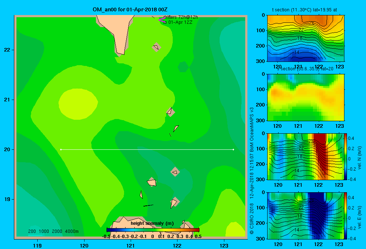The image size is (366, 249).
Task: Click the "vel. E (m/s)" axis label
Action: [x=359, y=217]
